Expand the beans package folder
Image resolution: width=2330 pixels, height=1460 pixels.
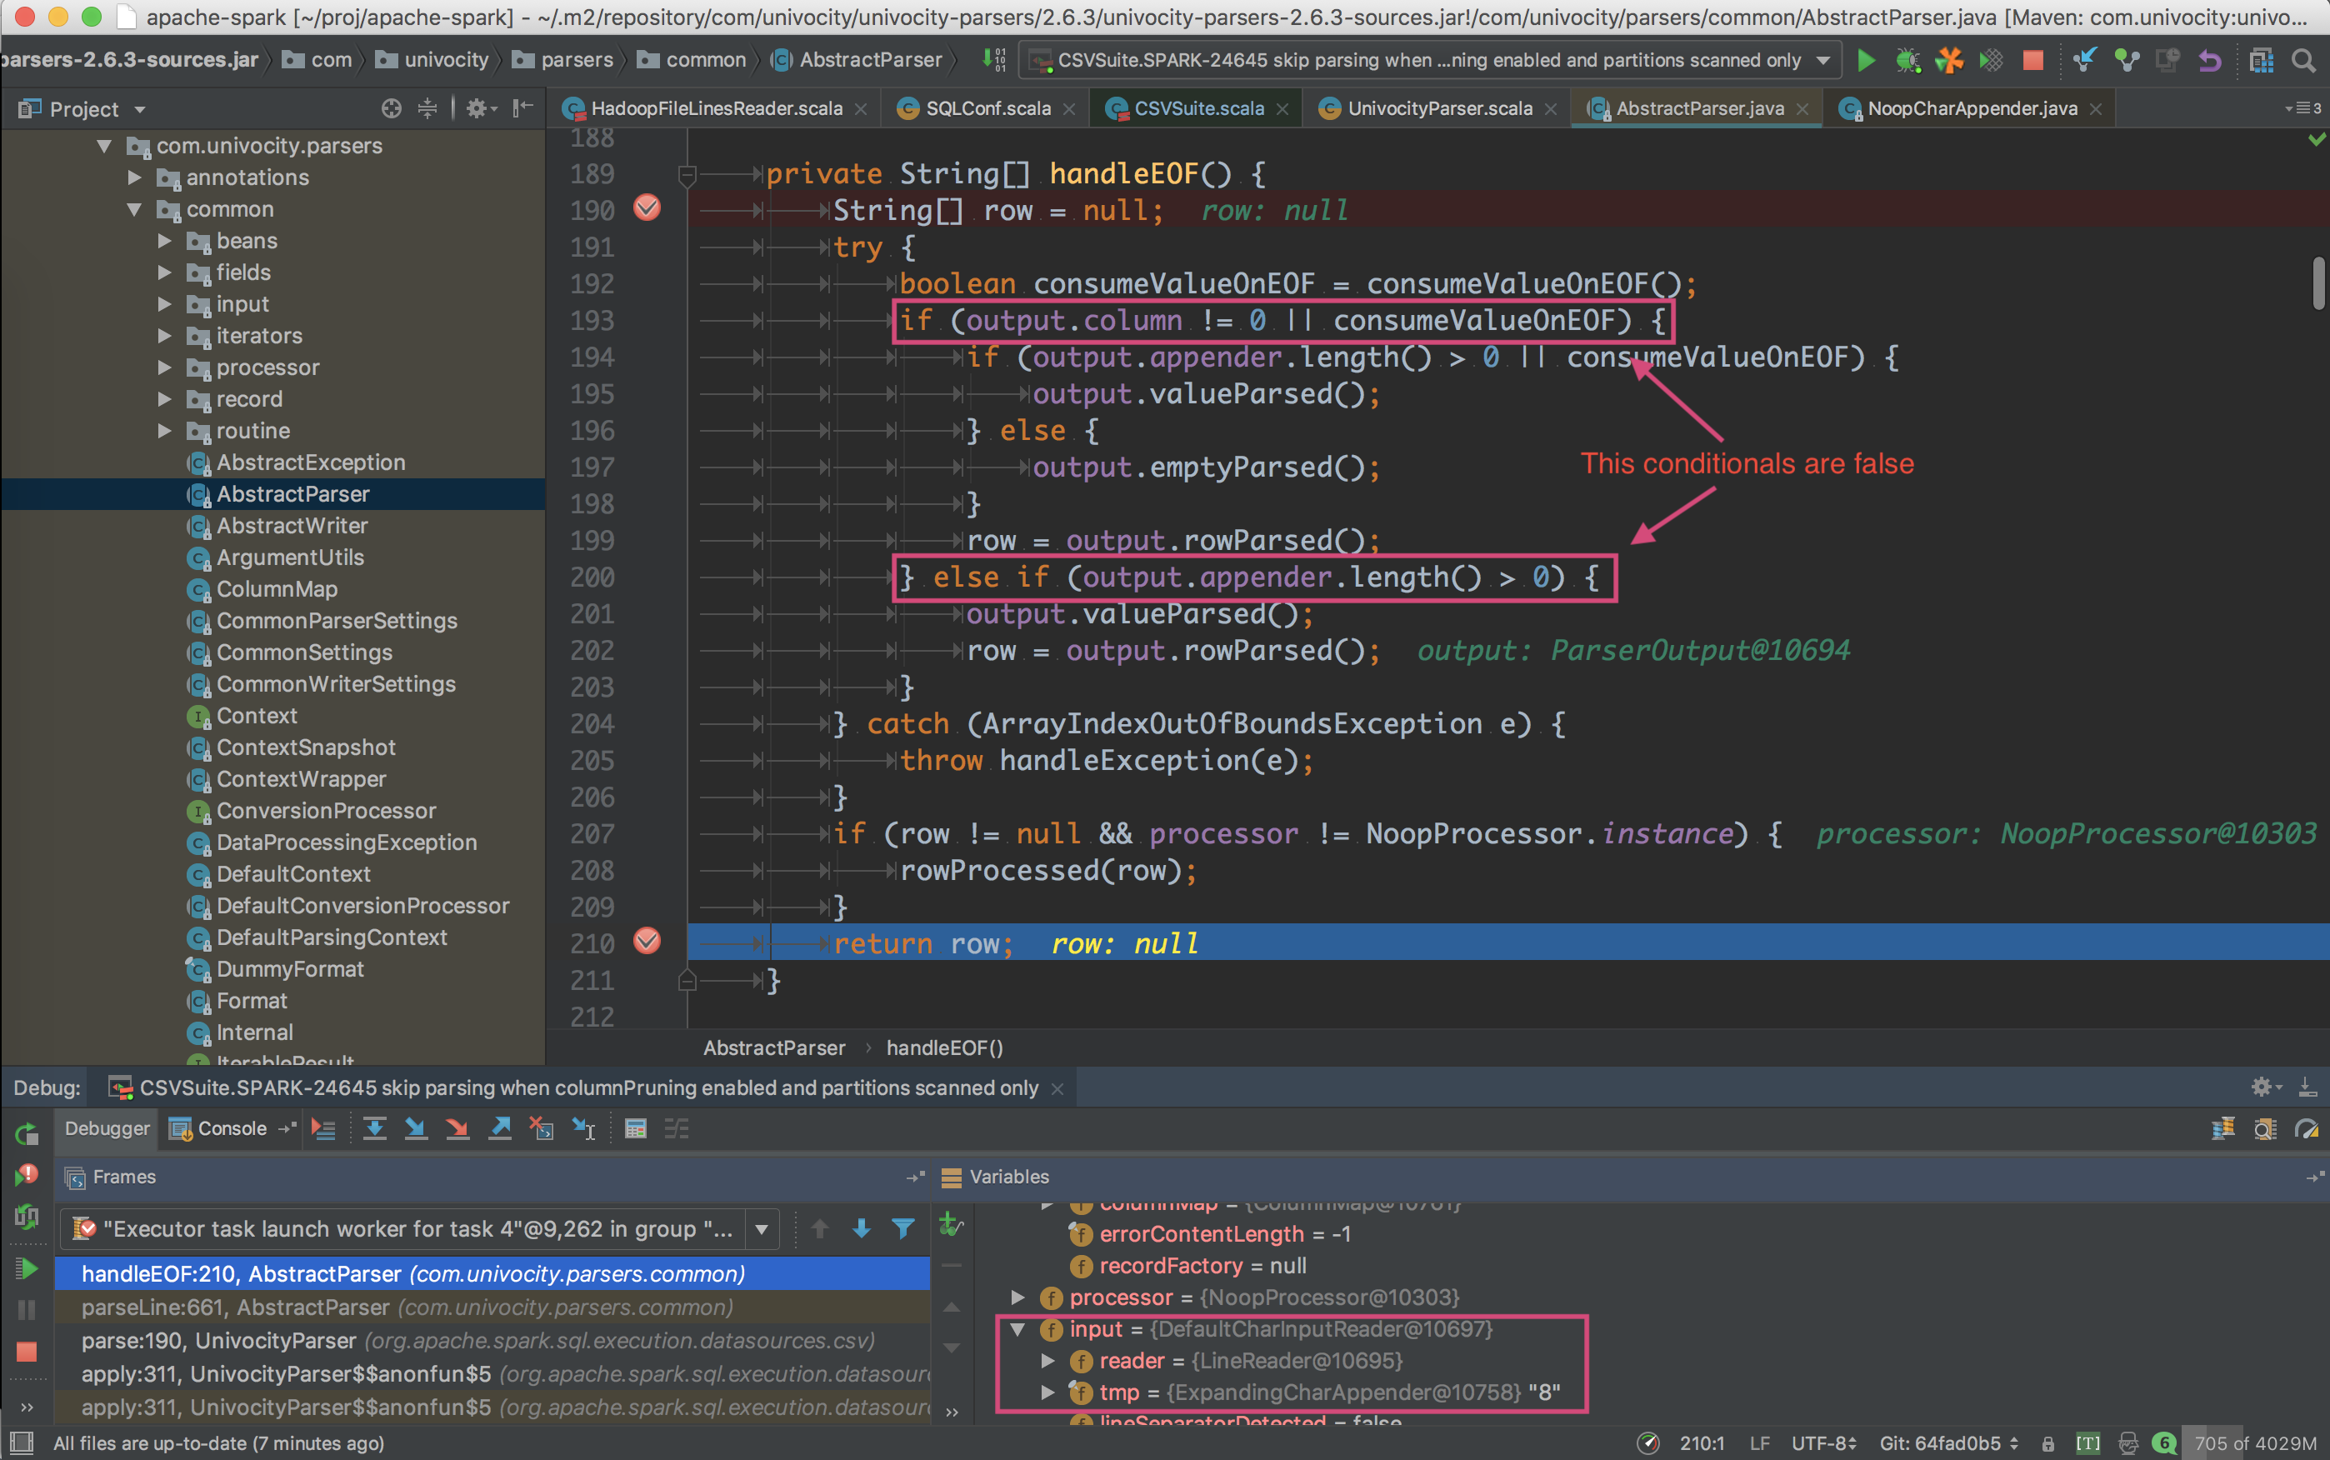(x=164, y=241)
